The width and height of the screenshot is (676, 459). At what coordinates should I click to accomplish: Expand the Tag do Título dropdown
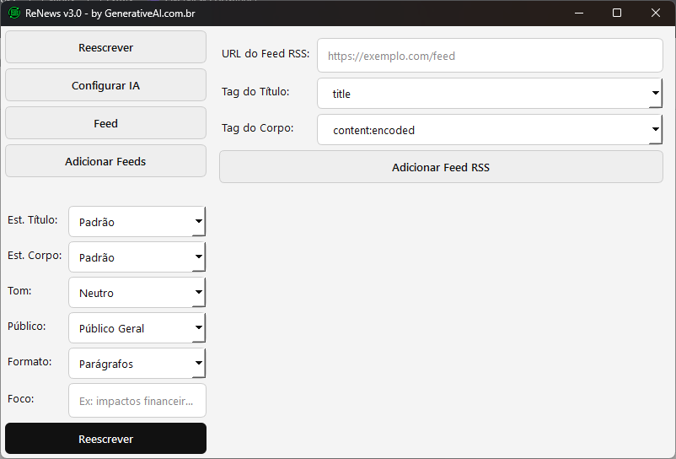pos(490,94)
